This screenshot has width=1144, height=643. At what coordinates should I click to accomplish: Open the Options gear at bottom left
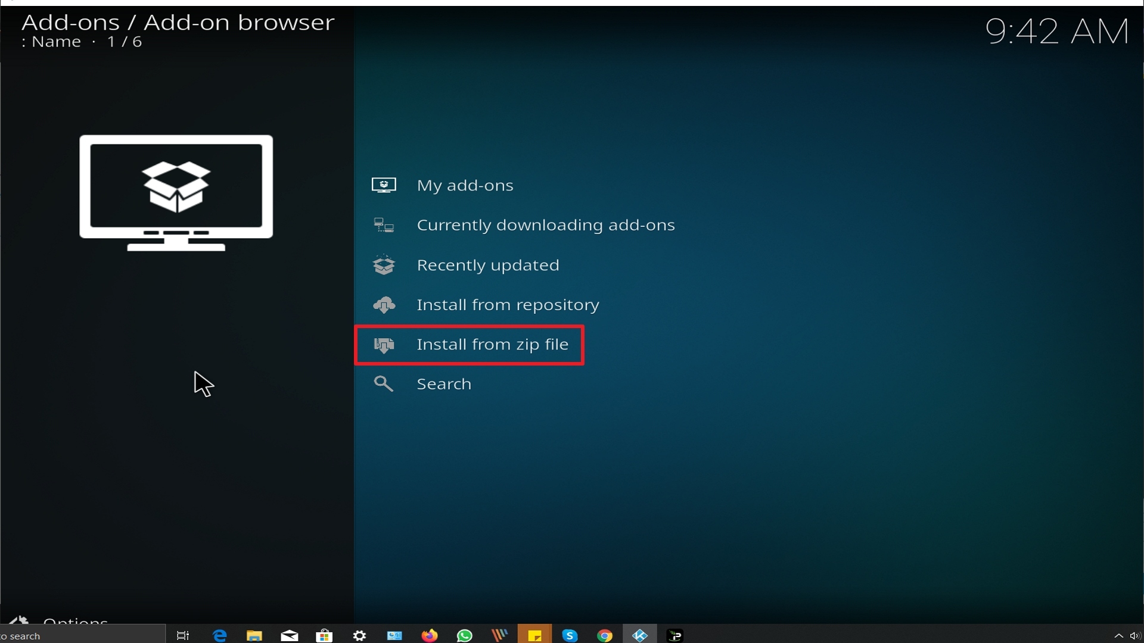click(x=19, y=620)
